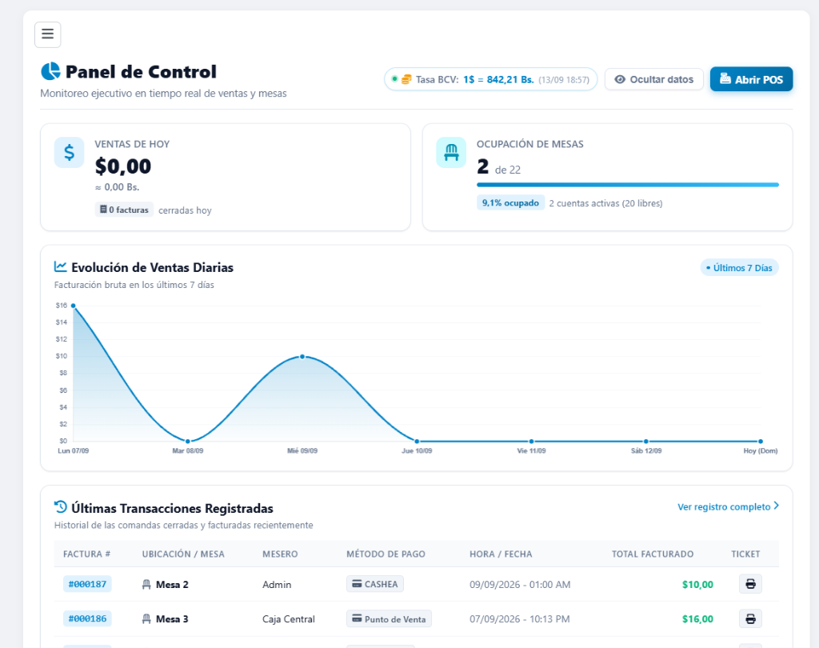
Task: Click the Mesa 2 cell text
Action: 173,585
